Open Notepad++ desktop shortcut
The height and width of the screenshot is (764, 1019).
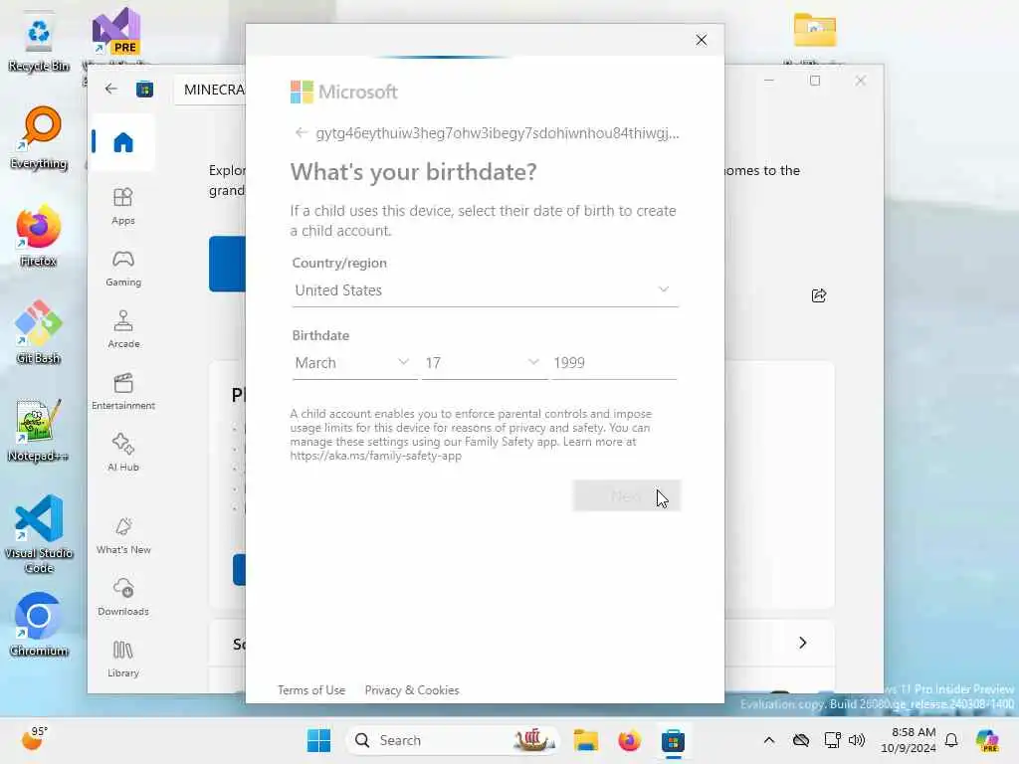coord(39,430)
